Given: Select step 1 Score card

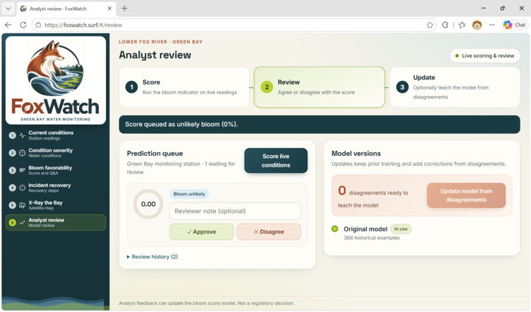Looking at the screenshot, I should tap(184, 88).
